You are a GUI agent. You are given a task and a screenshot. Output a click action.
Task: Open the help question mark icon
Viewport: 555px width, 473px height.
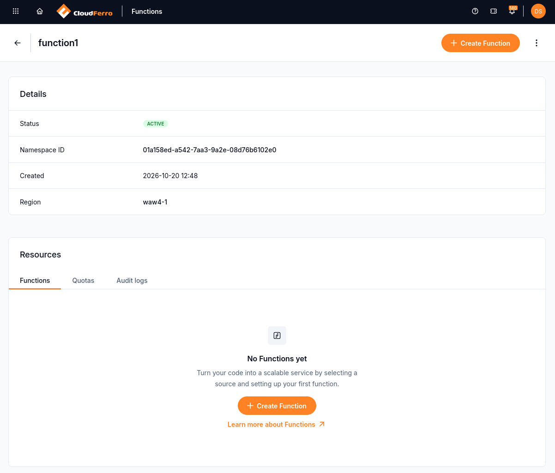click(475, 12)
